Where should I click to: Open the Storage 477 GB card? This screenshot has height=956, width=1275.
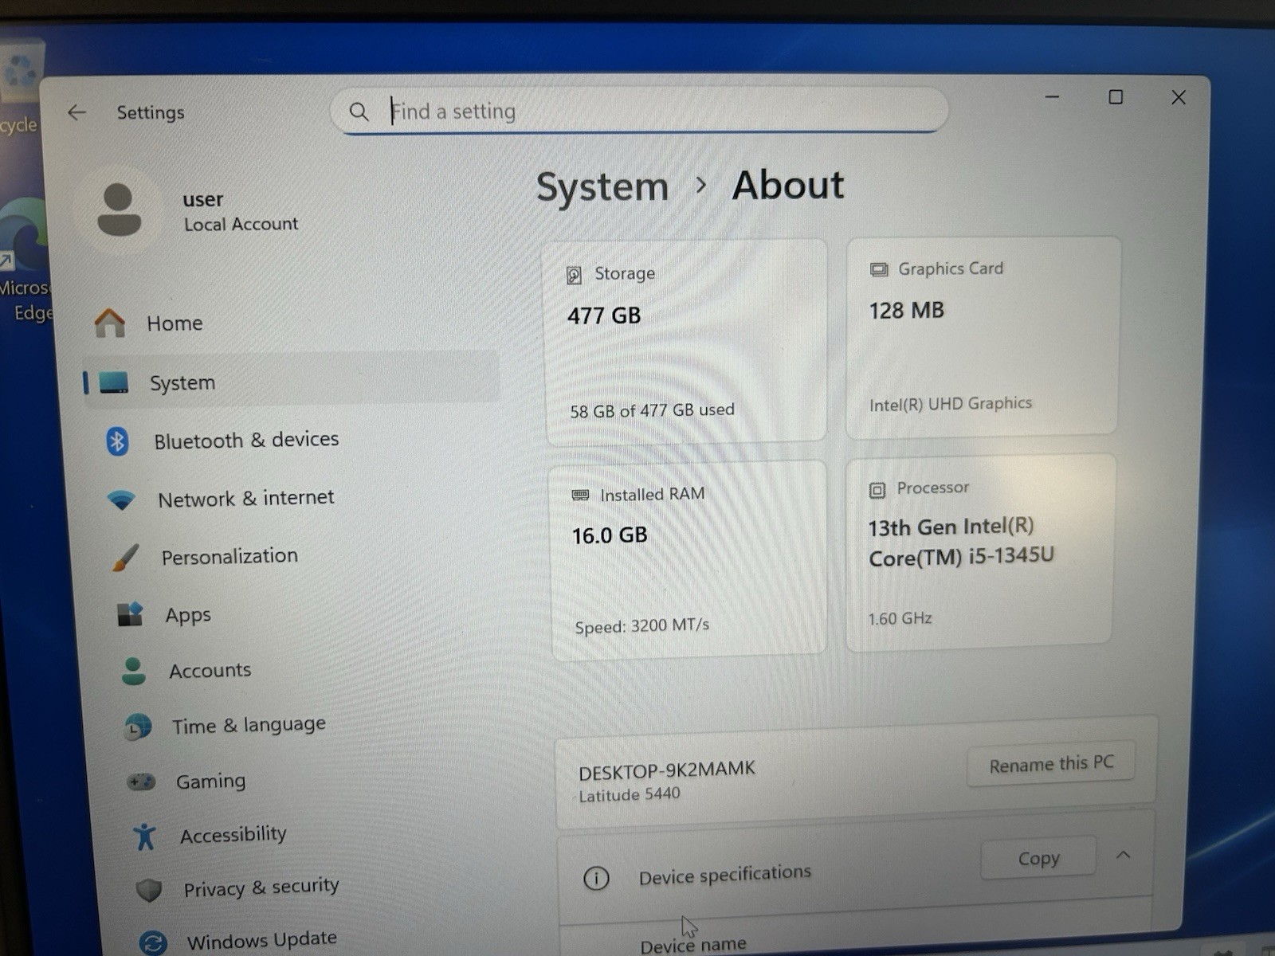point(685,341)
